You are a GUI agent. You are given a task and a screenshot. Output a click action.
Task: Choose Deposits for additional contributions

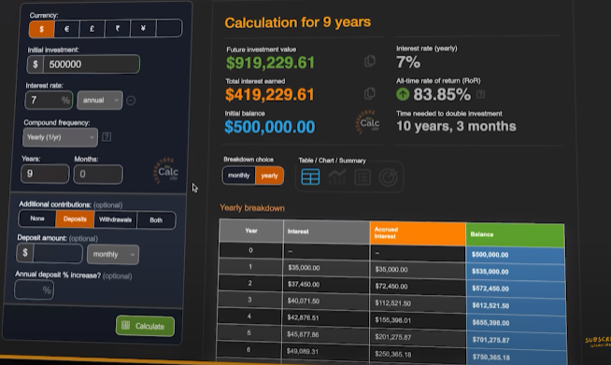coord(75,219)
